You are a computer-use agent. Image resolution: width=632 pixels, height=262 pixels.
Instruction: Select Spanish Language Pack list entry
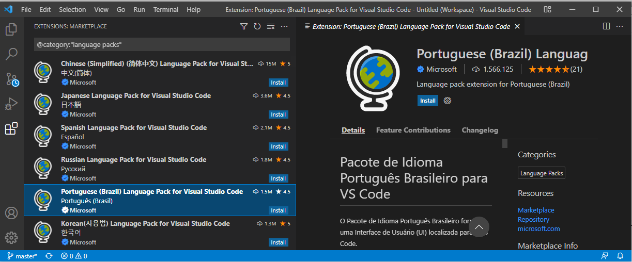pyautogui.click(x=160, y=137)
